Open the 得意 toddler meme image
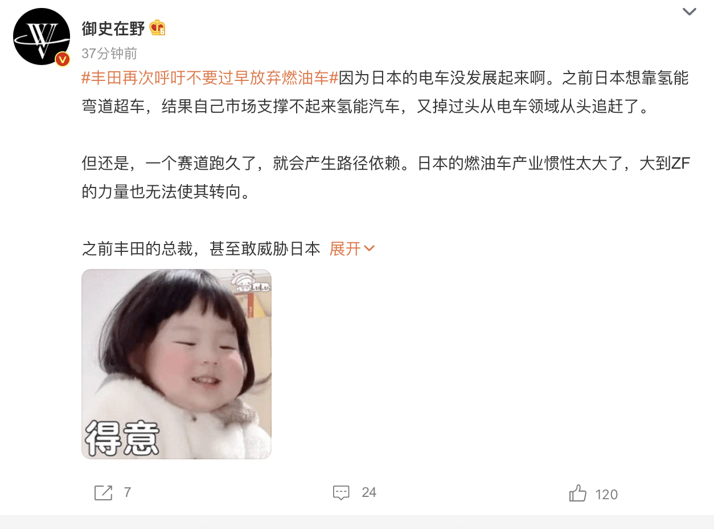 pyautogui.click(x=177, y=364)
